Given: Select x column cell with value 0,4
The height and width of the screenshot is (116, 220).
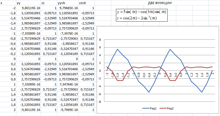Looking at the screenshot, I should pos(8,69).
